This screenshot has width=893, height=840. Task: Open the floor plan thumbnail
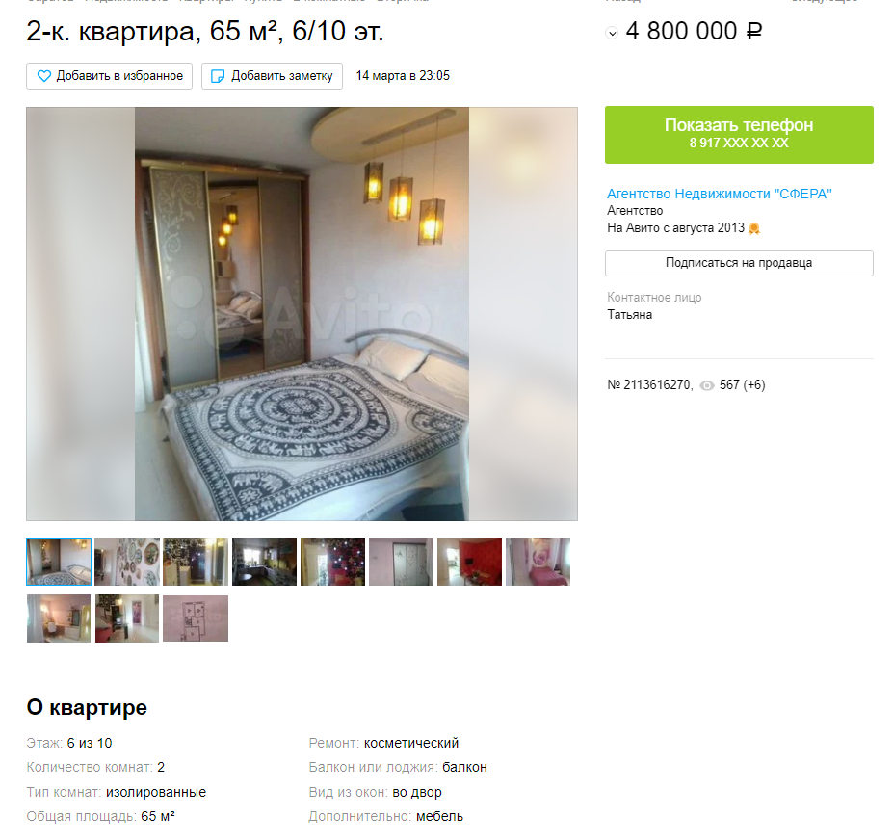coord(196,618)
